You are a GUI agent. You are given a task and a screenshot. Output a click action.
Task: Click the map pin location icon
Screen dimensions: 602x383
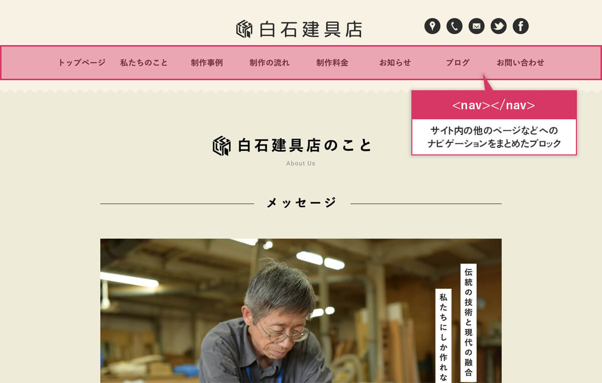click(x=432, y=26)
